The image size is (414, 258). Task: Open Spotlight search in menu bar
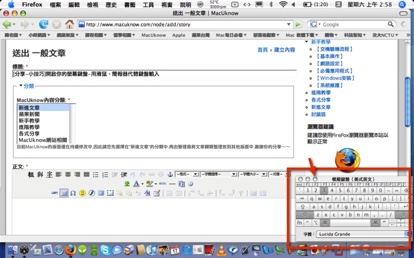402,5
